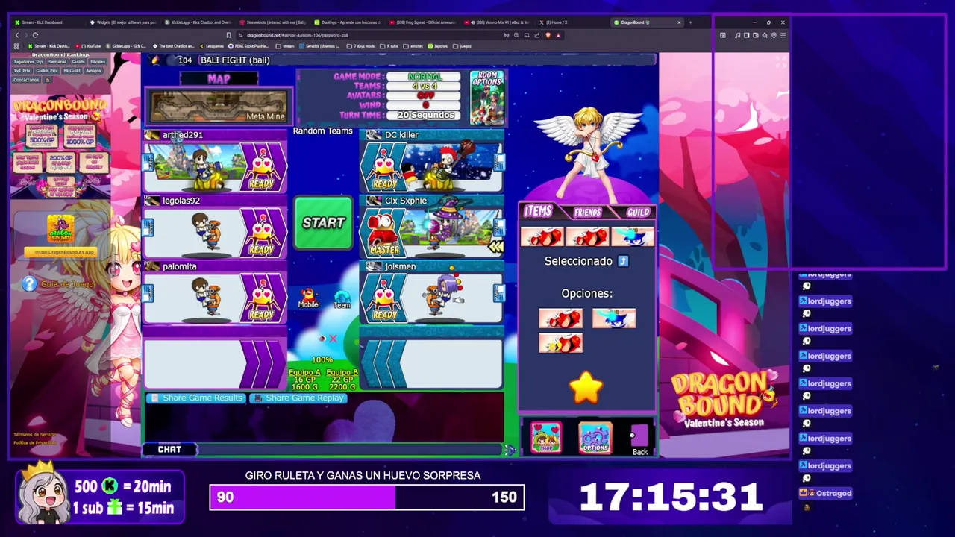This screenshot has height=537, width=955.
Task: Click Share Game Results
Action: coord(195,398)
